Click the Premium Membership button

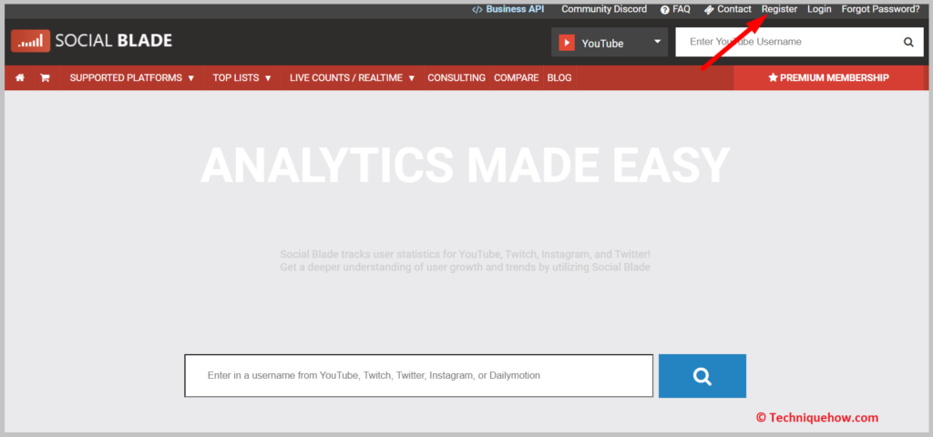coord(829,78)
